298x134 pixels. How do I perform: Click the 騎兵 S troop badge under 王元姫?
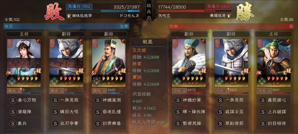coord(14,91)
